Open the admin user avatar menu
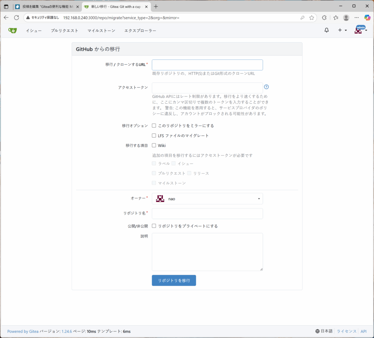The height and width of the screenshot is (338, 374). tap(360, 30)
